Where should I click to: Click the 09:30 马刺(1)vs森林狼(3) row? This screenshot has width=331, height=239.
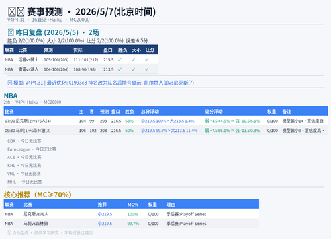click(x=165, y=131)
